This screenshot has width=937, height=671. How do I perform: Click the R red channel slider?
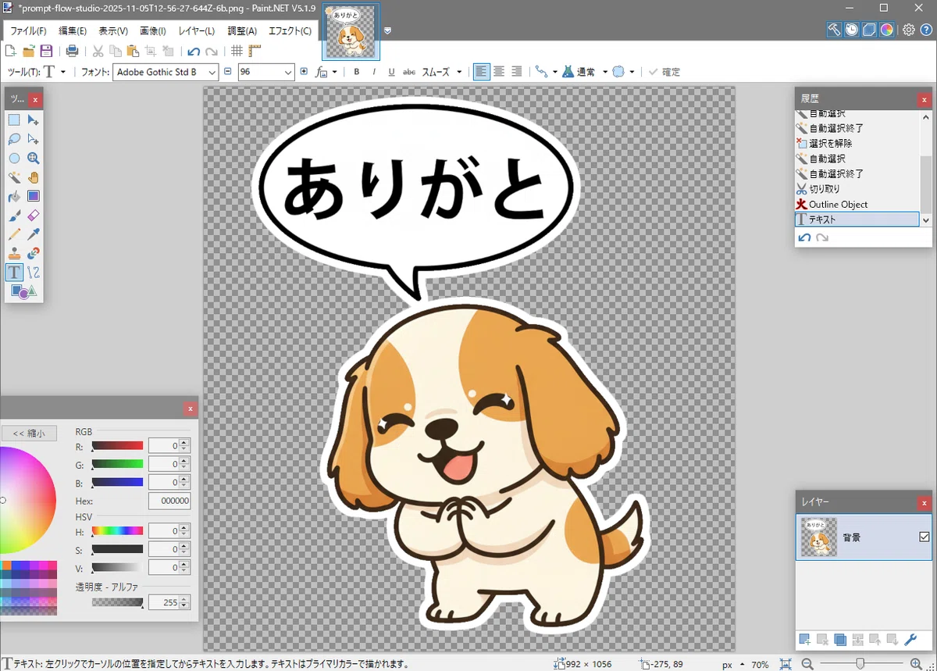[x=117, y=446]
